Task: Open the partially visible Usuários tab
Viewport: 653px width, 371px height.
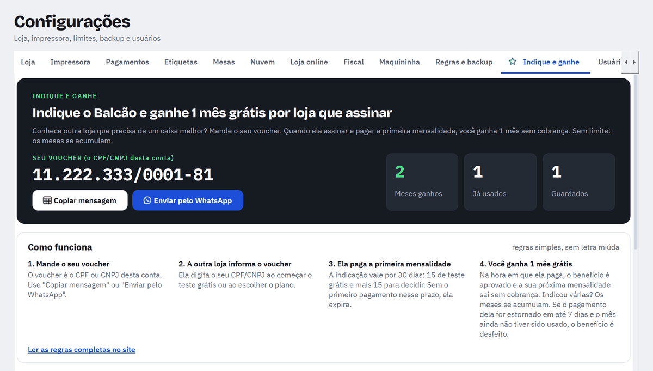Action: (609, 62)
